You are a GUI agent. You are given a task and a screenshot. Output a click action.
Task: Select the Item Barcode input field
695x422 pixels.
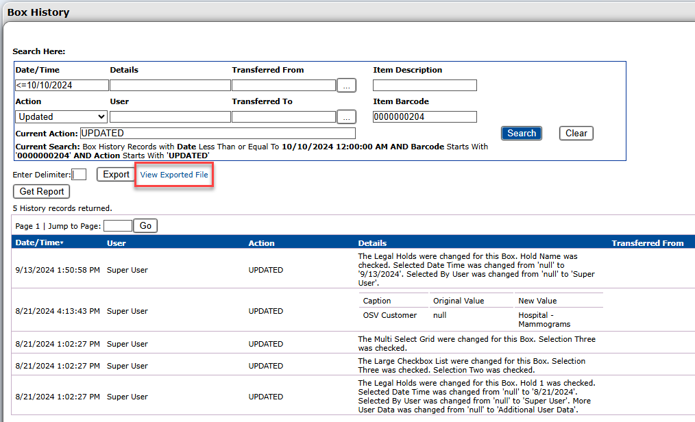coord(424,117)
